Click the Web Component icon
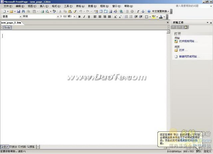 [96, 11]
